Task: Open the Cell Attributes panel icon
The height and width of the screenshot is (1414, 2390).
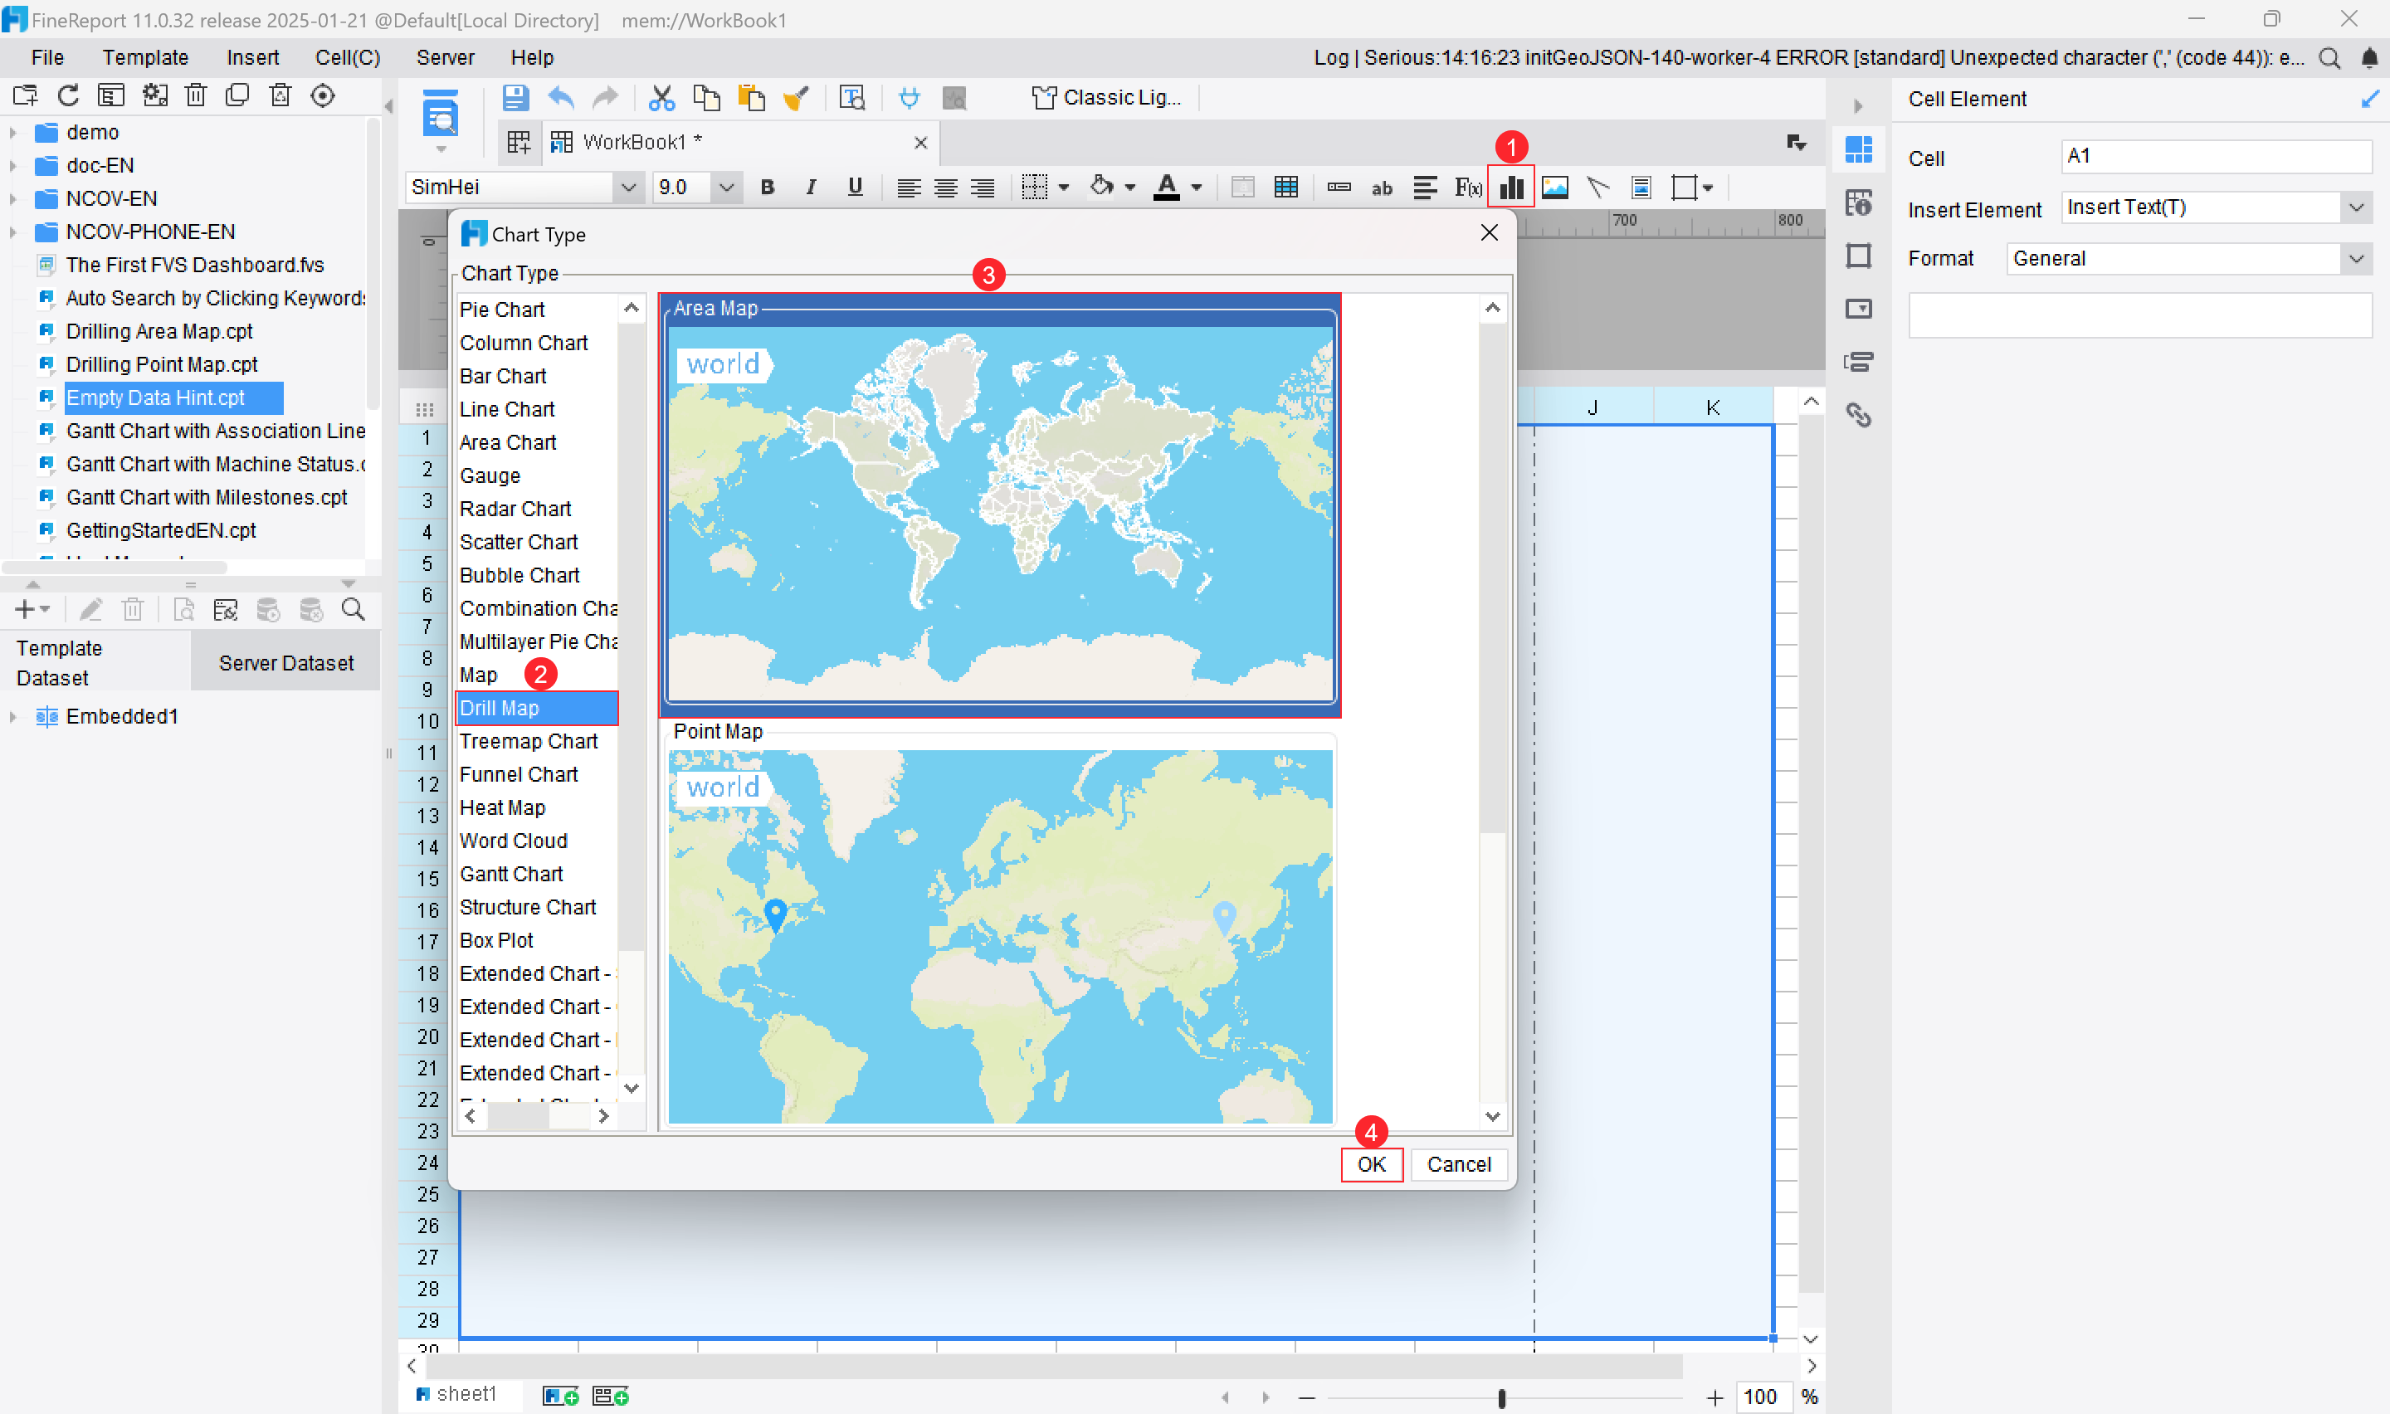Action: tap(1858, 203)
